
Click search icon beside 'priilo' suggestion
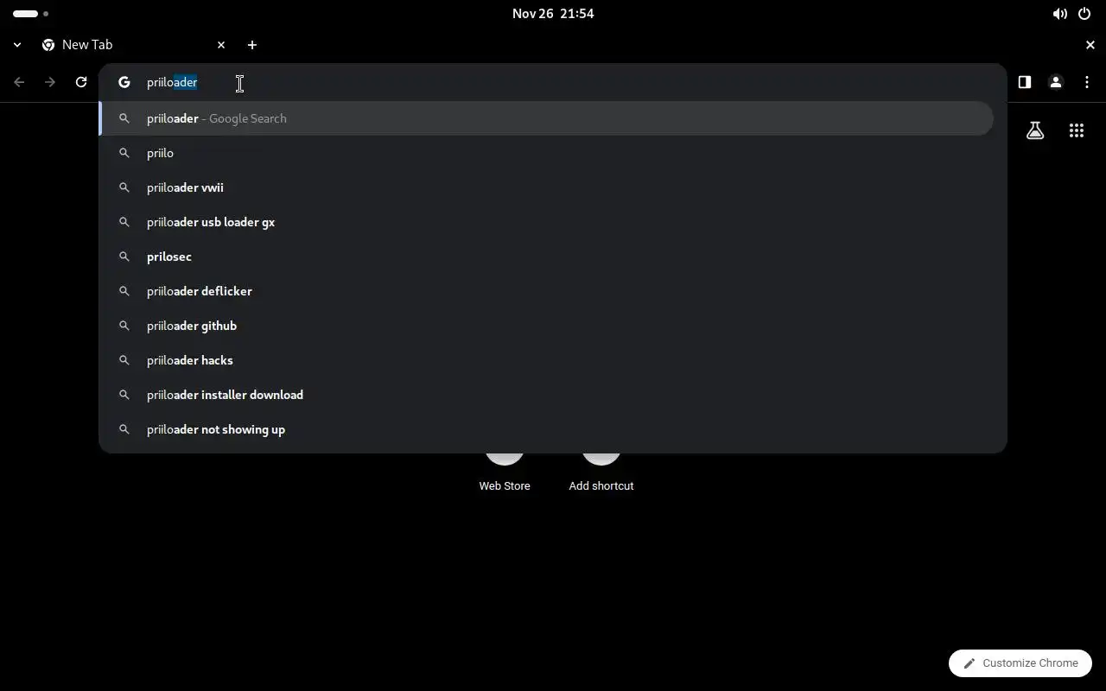(x=124, y=153)
